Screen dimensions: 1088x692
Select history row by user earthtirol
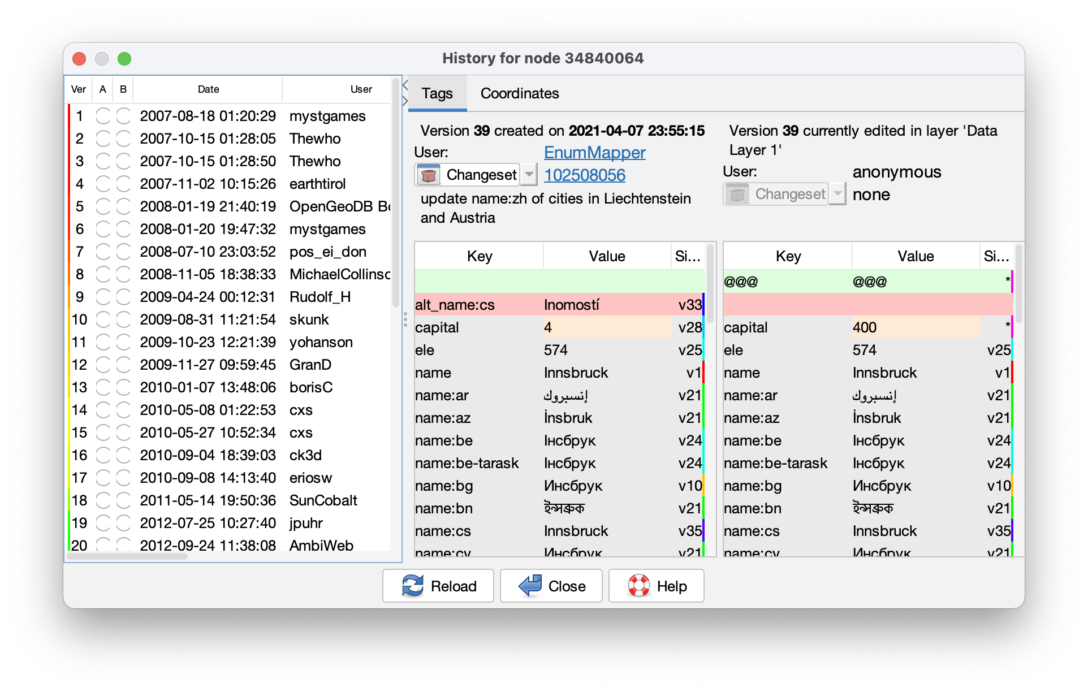point(229,184)
